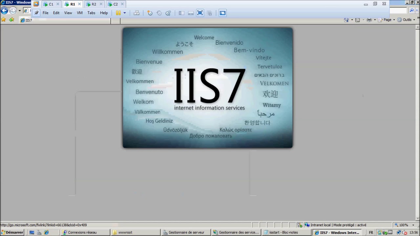Open Connexions réseau taskbar window
This screenshot has height=236, width=420.
85,232
